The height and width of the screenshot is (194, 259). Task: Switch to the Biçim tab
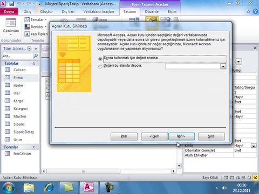pyautogui.click(x=172, y=12)
